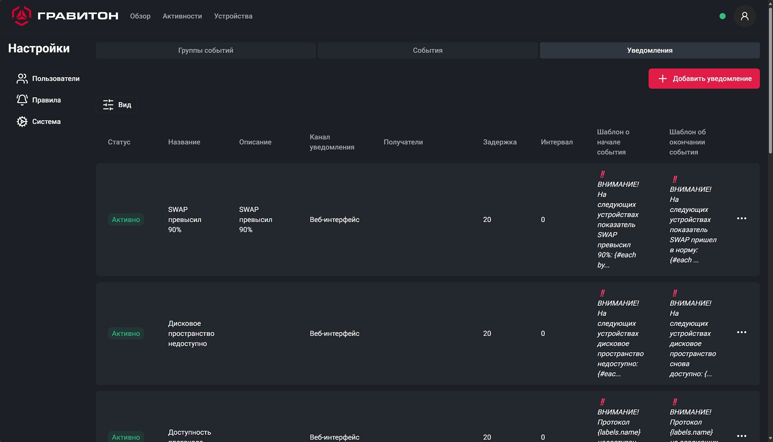Image resolution: width=773 pixels, height=442 pixels.
Task: Click Активно status badge of SWAP row
Action: pyautogui.click(x=126, y=220)
